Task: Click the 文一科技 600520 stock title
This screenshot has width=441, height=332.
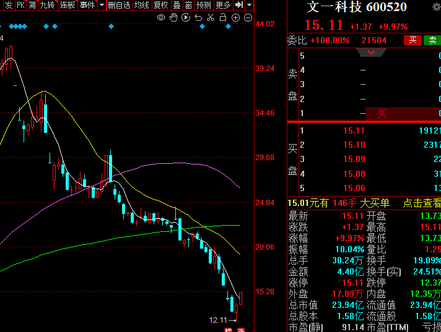Action: [357, 7]
